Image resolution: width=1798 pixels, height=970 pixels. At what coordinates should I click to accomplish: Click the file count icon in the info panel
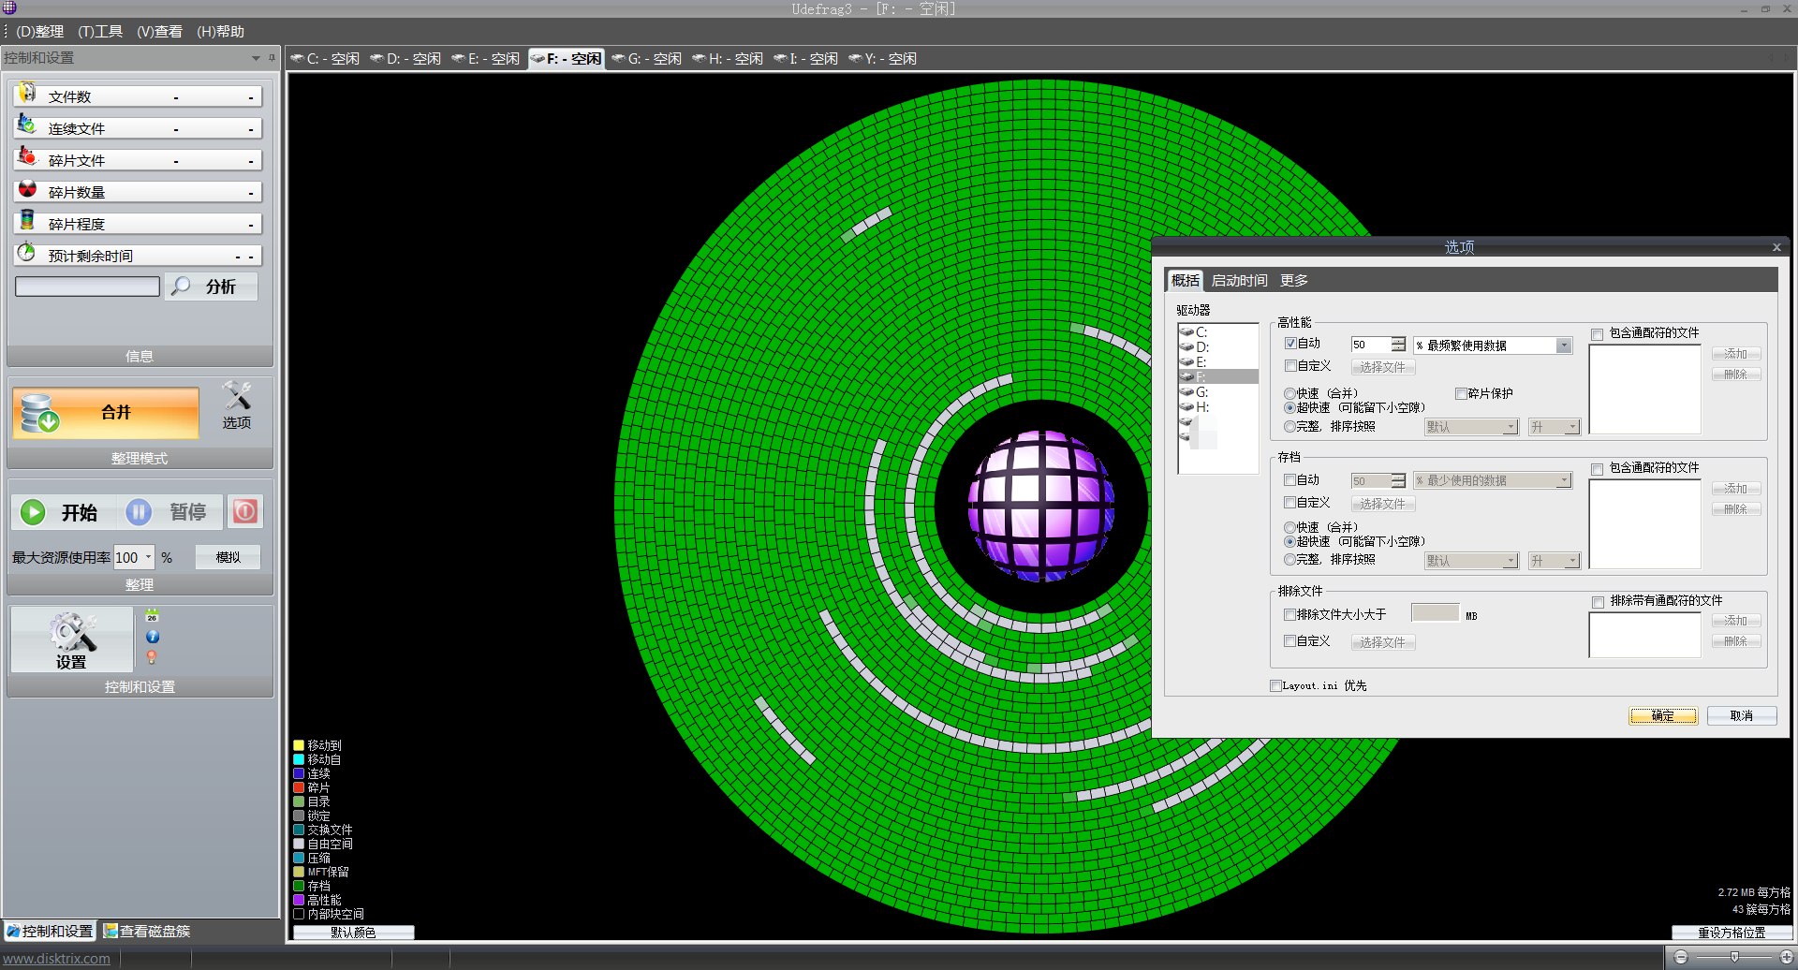pyautogui.click(x=27, y=93)
